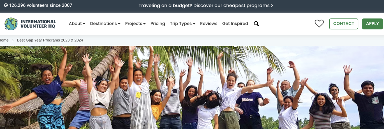Click the arrow after cheapest programs banner
Image resolution: width=384 pixels, height=129 pixels.
272,5
